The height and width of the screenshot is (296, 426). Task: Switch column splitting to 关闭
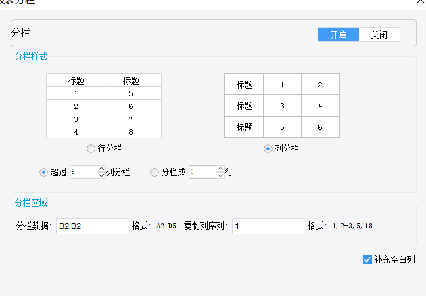[x=379, y=35]
